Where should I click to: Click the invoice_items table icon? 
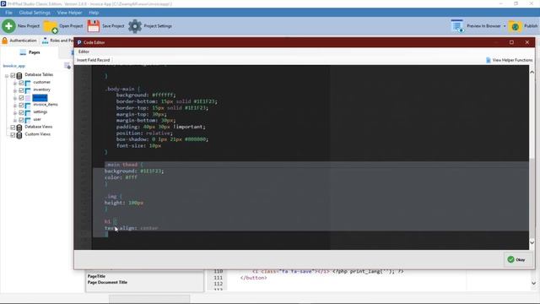click(28, 105)
